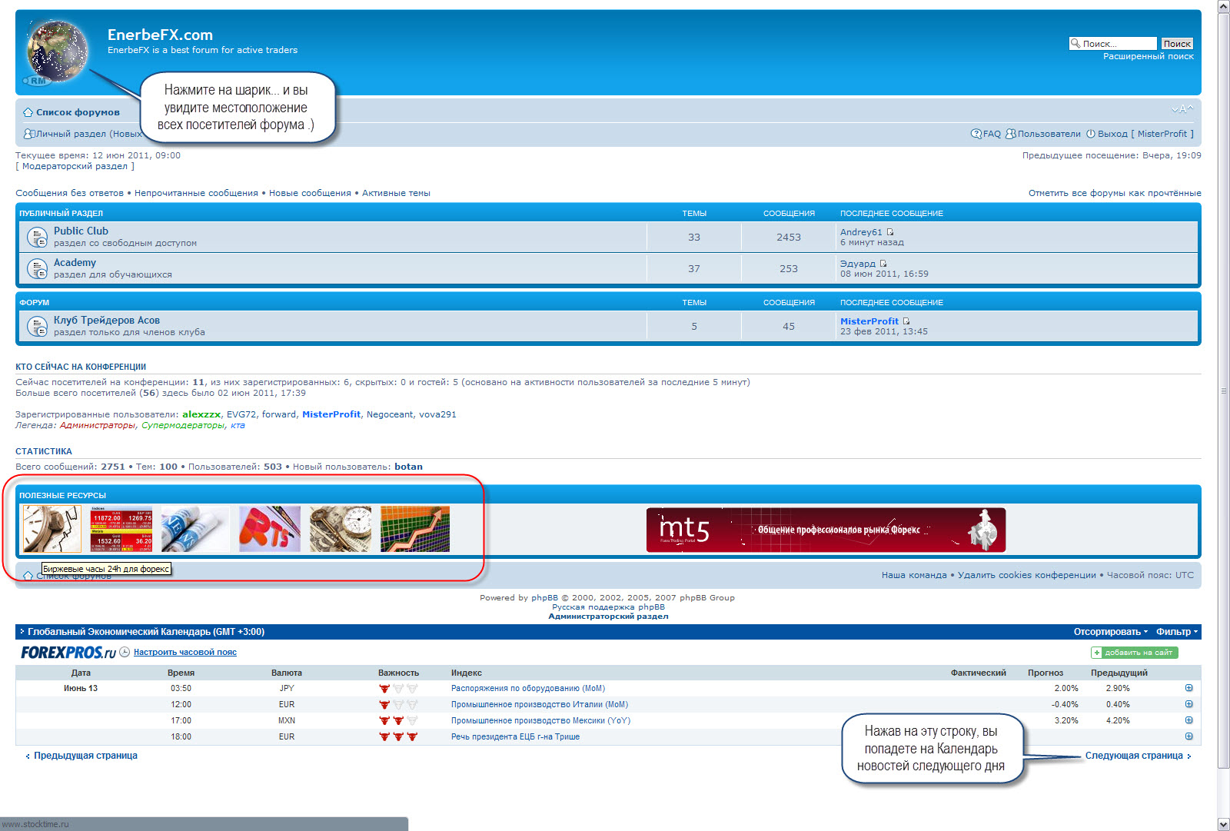The image size is (1230, 831).
Task: Open the FAQ menu link
Action: click(986, 134)
